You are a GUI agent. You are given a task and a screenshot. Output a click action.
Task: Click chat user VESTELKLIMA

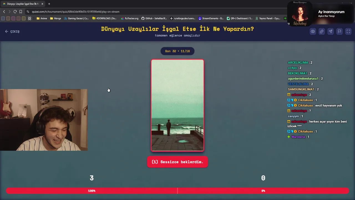(298, 84)
